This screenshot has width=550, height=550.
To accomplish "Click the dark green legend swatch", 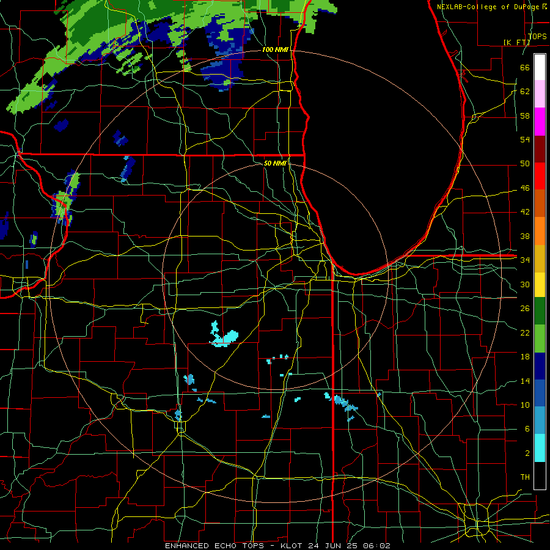I will pos(540,311).
